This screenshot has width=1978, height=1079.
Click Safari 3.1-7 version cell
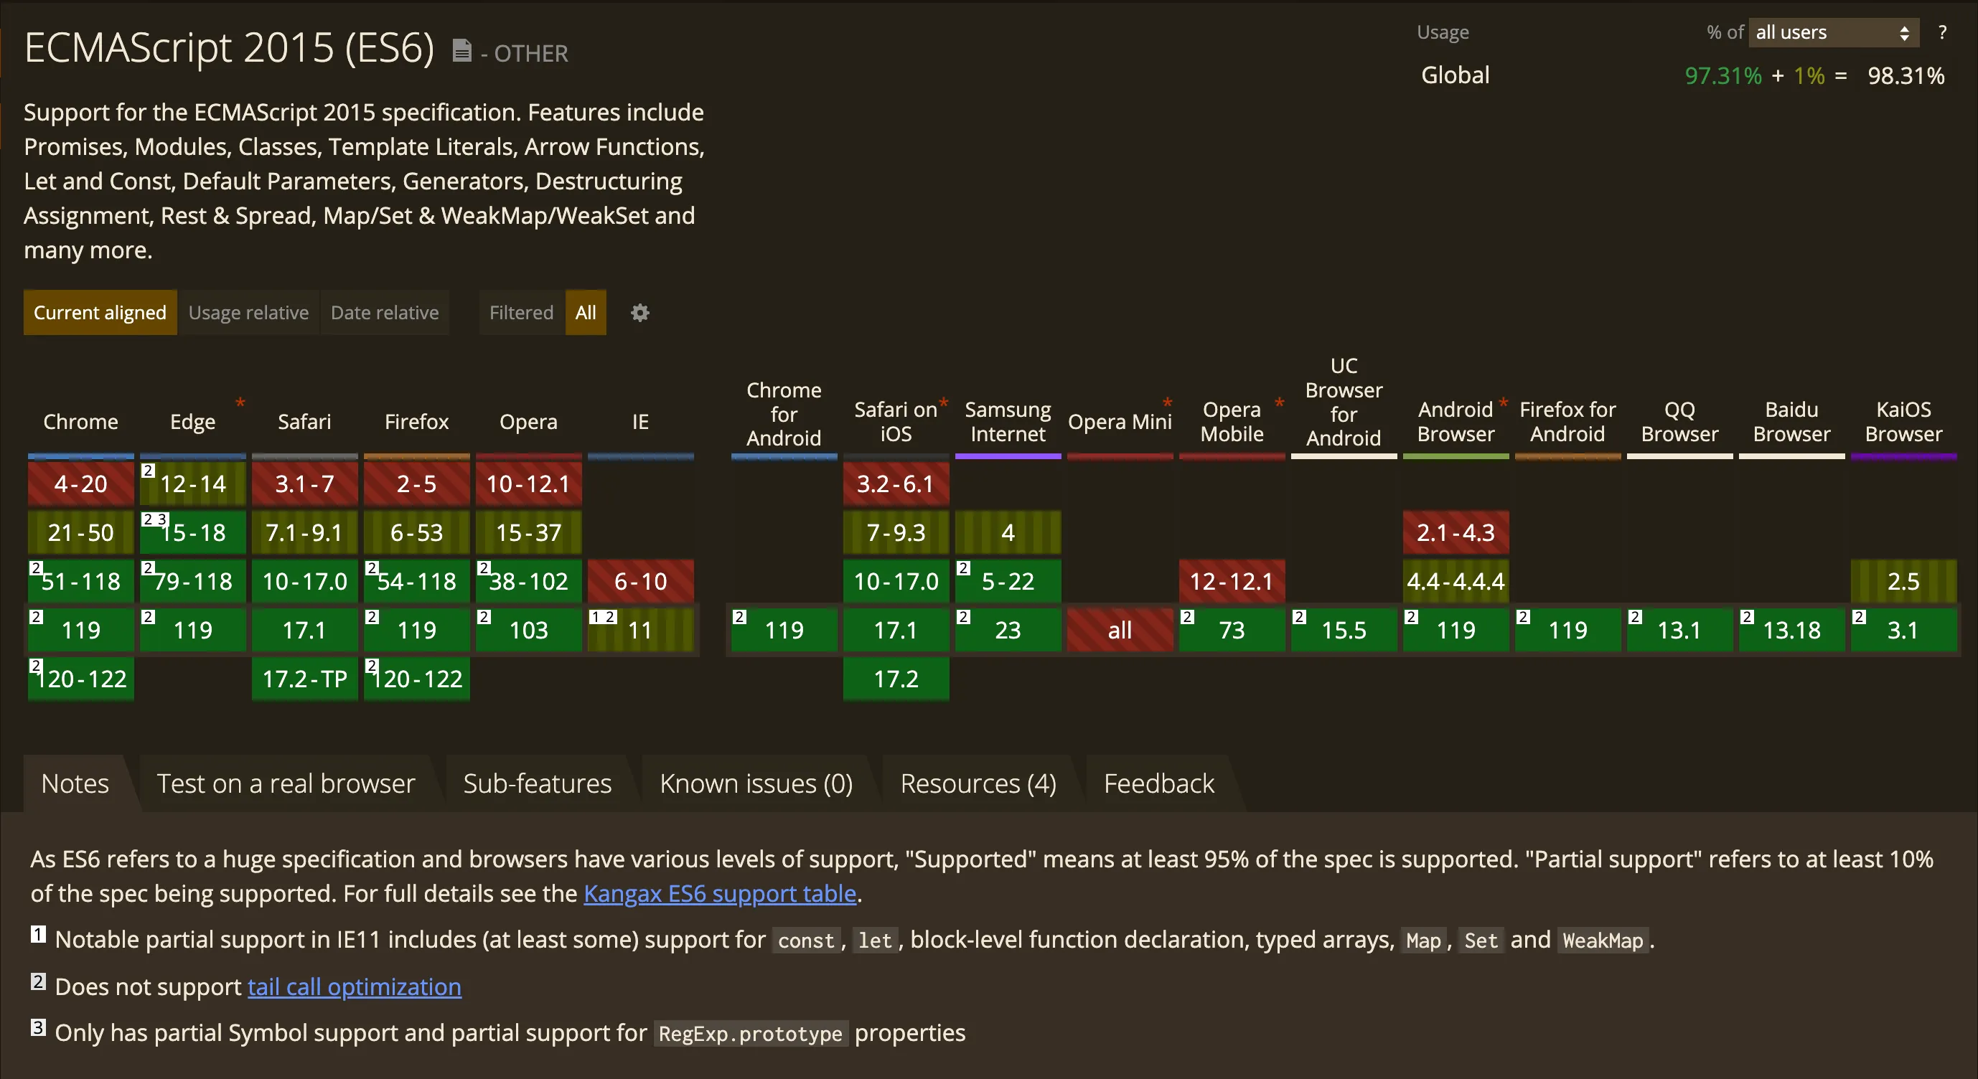point(305,484)
